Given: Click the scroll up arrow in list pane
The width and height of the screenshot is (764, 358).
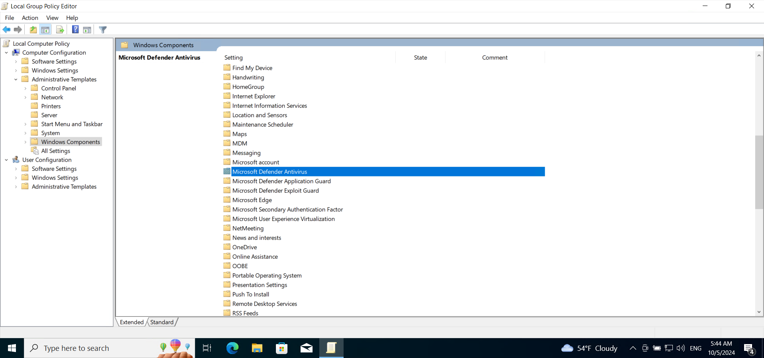Looking at the screenshot, I should 759,56.
